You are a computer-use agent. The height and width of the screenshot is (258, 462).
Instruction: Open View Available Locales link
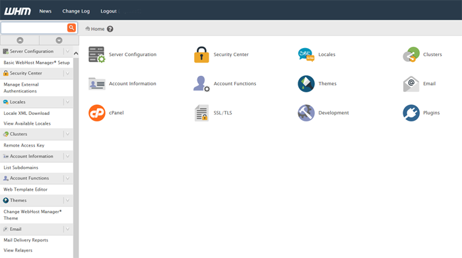pos(27,123)
